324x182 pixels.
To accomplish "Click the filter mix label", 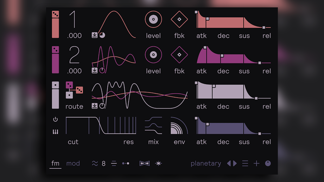I will [x=153, y=142].
